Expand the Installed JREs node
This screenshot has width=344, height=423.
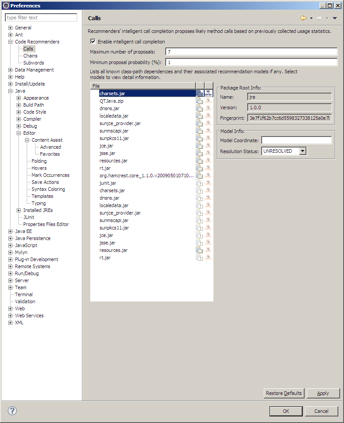click(18, 210)
